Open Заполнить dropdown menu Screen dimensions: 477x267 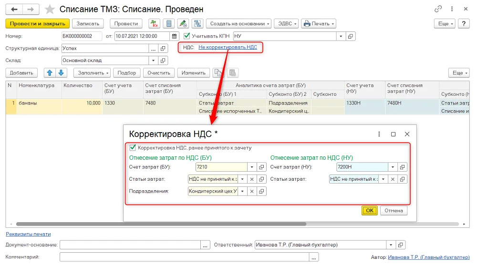(93, 72)
